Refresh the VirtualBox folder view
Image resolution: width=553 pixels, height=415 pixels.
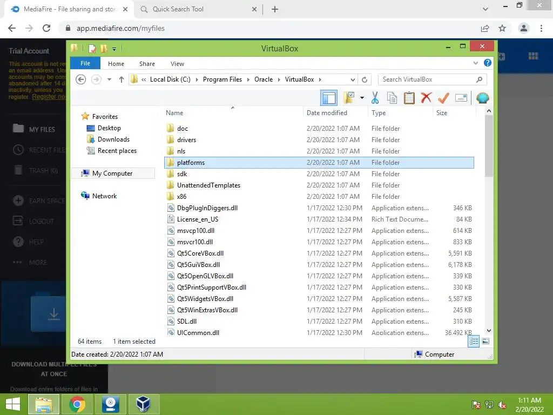point(365,79)
